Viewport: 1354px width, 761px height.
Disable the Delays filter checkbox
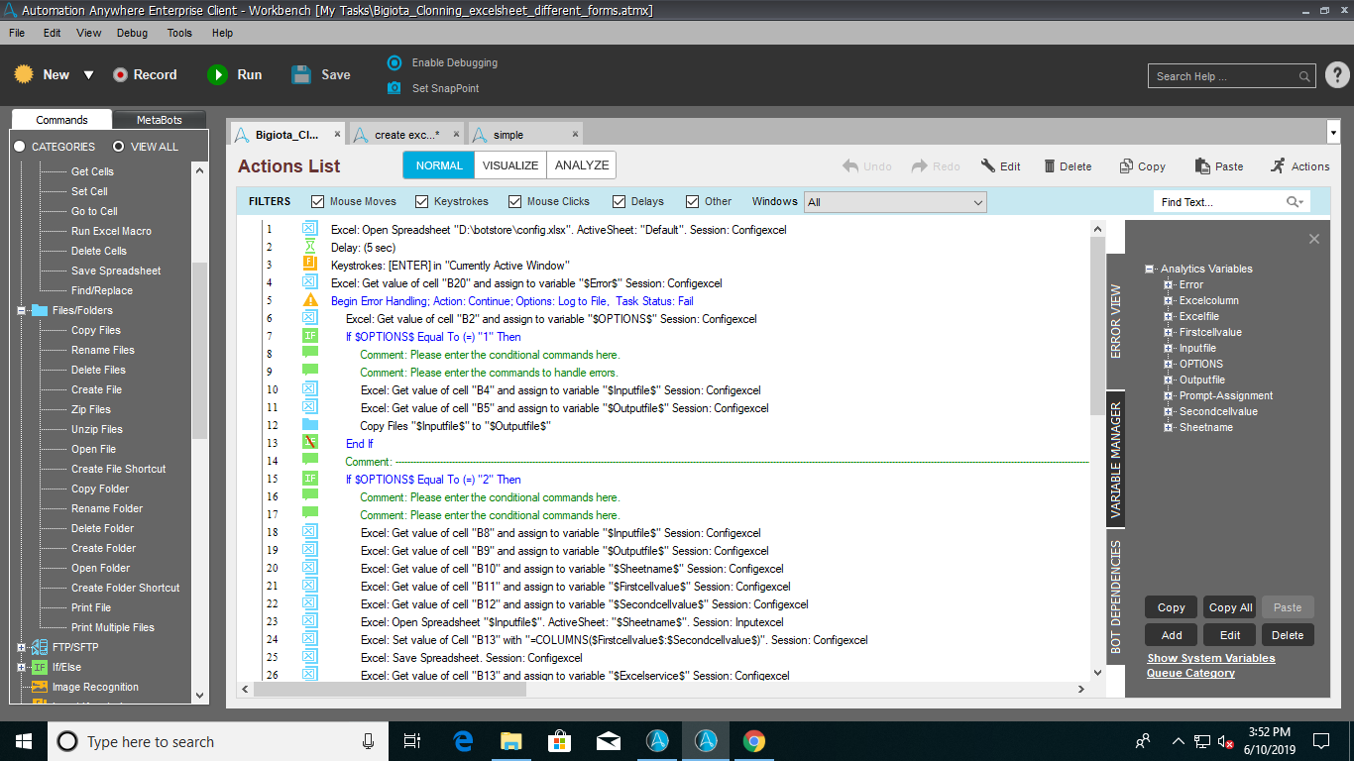(x=620, y=202)
